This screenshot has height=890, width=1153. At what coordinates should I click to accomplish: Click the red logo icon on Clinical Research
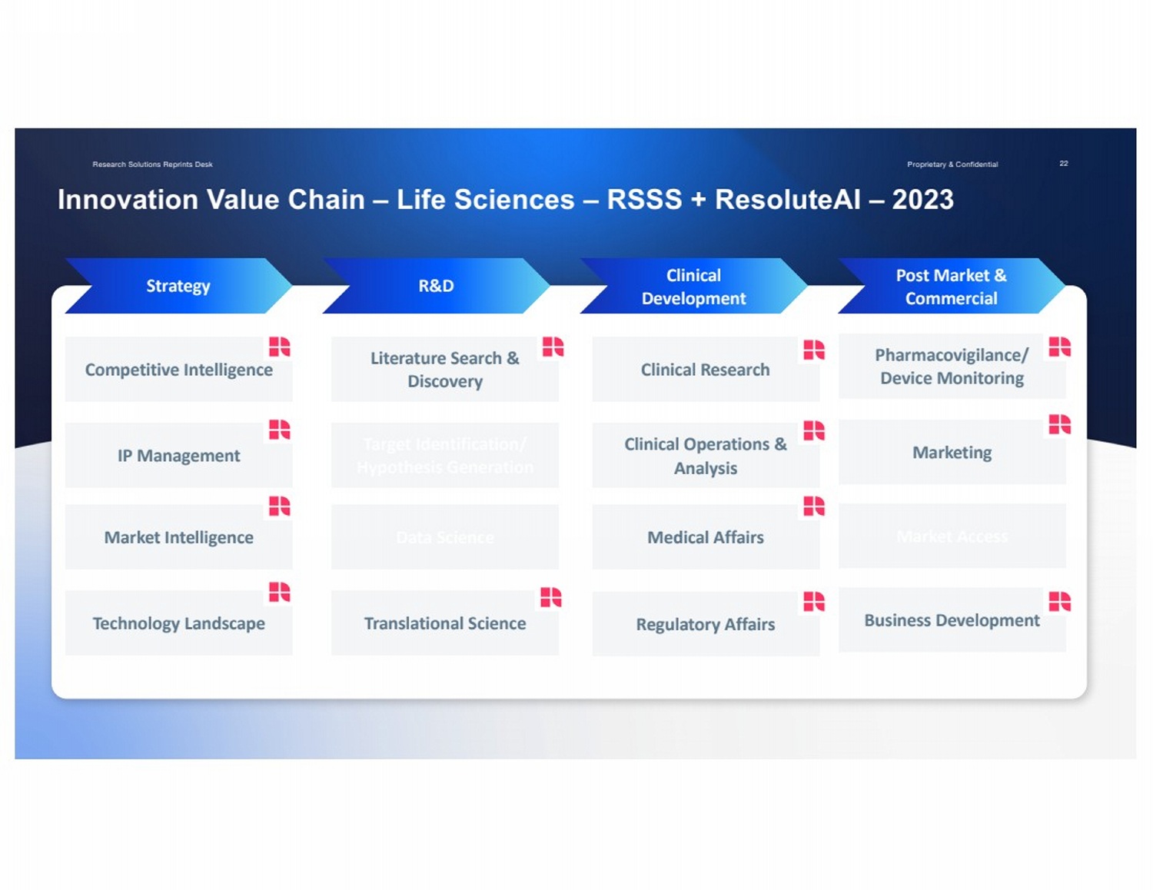pyautogui.click(x=813, y=350)
